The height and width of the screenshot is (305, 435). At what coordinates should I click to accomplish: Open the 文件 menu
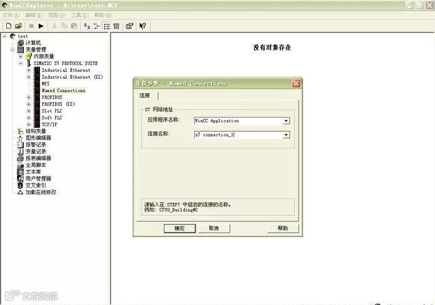[11, 15]
